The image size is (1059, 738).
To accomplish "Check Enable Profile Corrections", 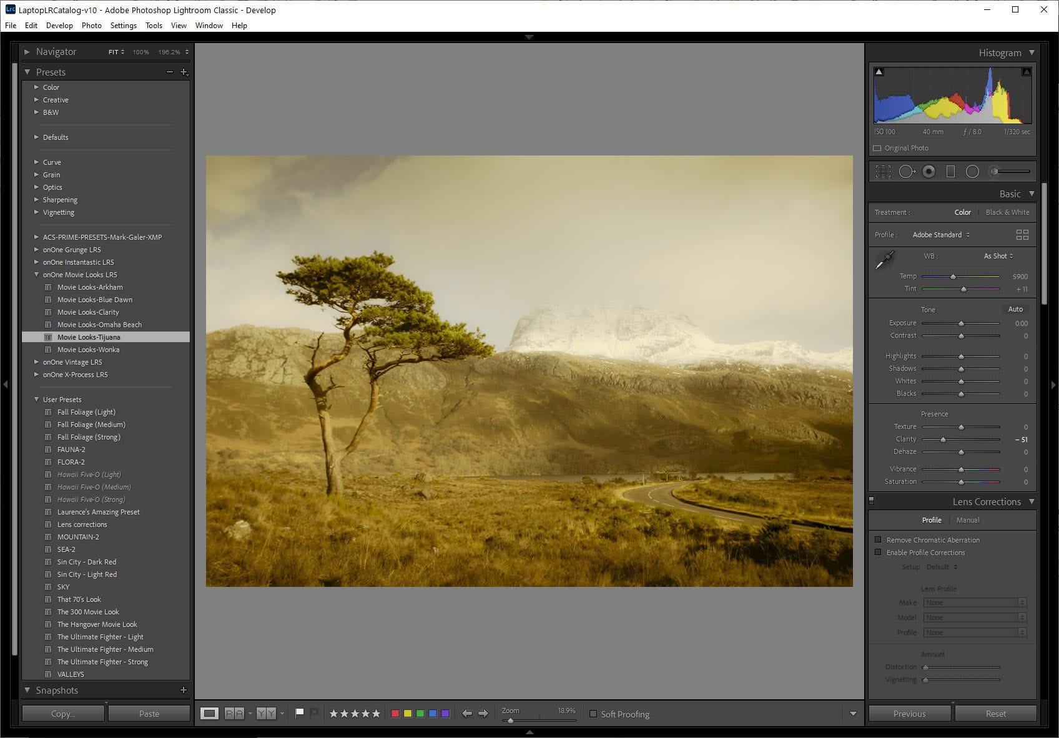I will coord(879,552).
